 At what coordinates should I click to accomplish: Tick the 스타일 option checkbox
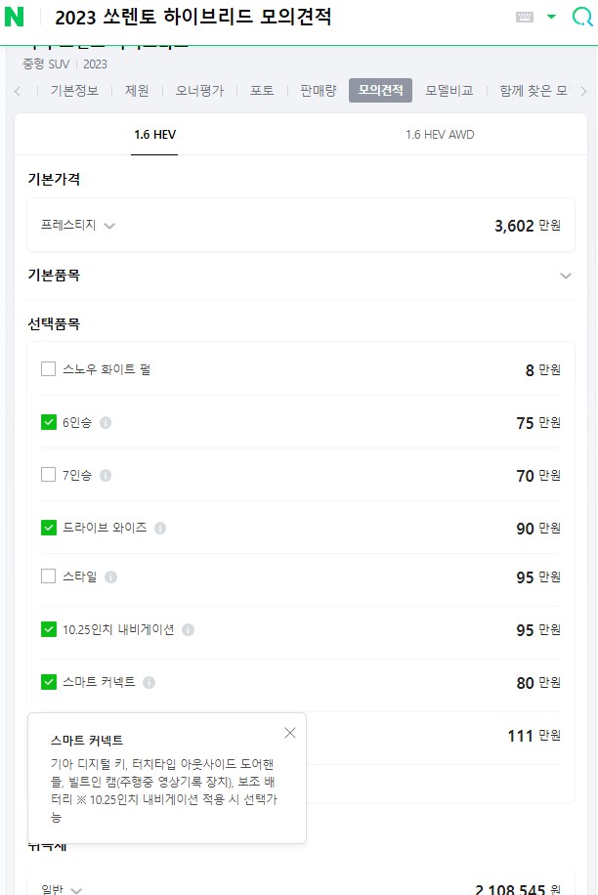pyautogui.click(x=49, y=576)
